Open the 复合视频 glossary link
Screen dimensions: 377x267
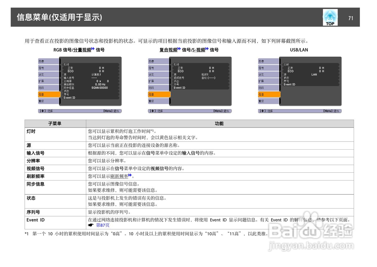point(168,50)
